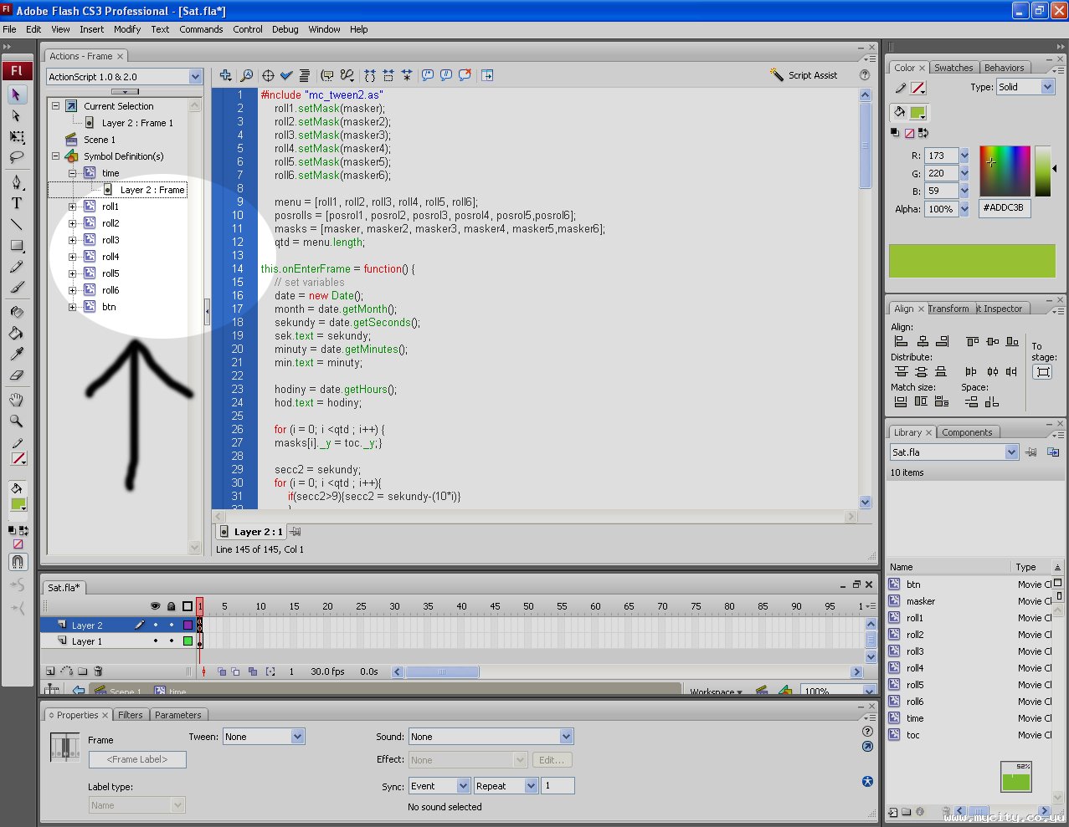
Task: Click the Check Syntax checkmark icon
Action: coord(286,75)
